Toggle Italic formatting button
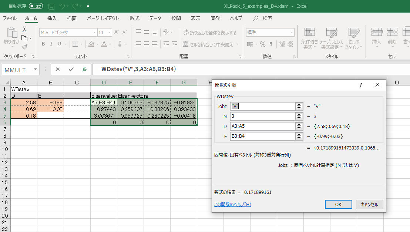This screenshot has width=410, height=232. coord(51,44)
